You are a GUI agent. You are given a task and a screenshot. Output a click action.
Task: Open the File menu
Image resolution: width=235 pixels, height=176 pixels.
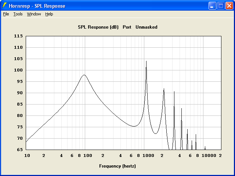click(6, 14)
